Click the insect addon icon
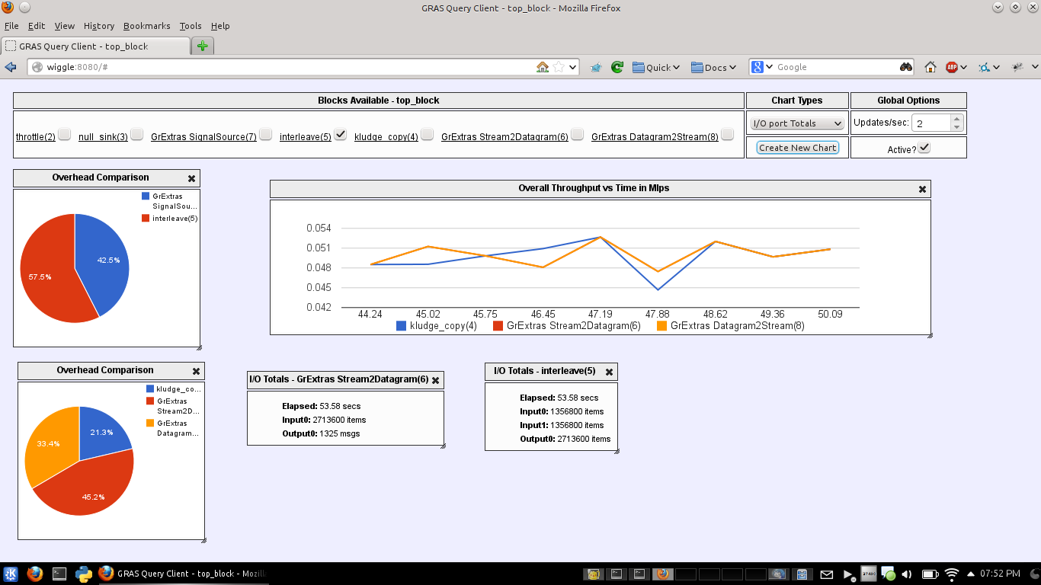The image size is (1041, 585). tap(1017, 67)
